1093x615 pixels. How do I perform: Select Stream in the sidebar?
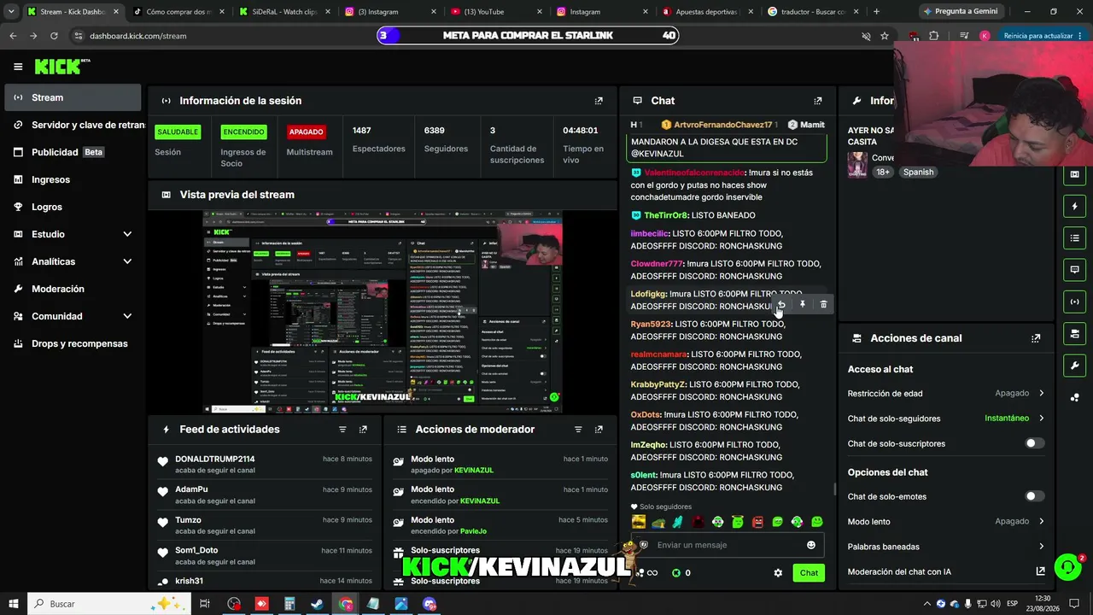pos(73,97)
